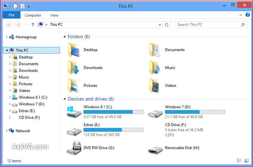Expand the ribbon with the chevron
This screenshot has height=167, width=253.
pos(241,15)
